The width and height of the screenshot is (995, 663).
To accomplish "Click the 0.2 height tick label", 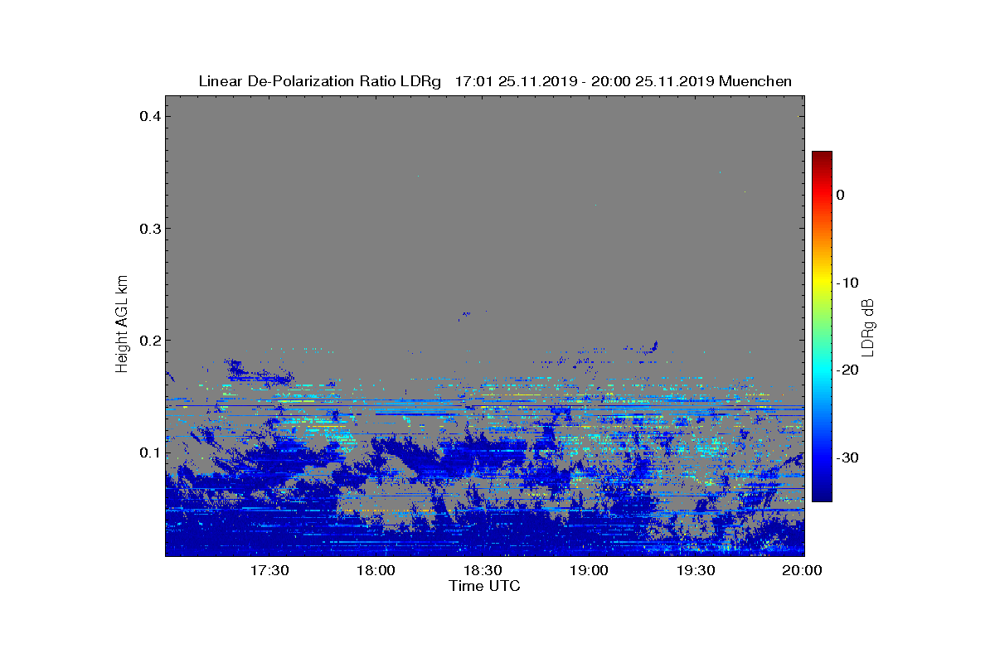I will 148,340.
